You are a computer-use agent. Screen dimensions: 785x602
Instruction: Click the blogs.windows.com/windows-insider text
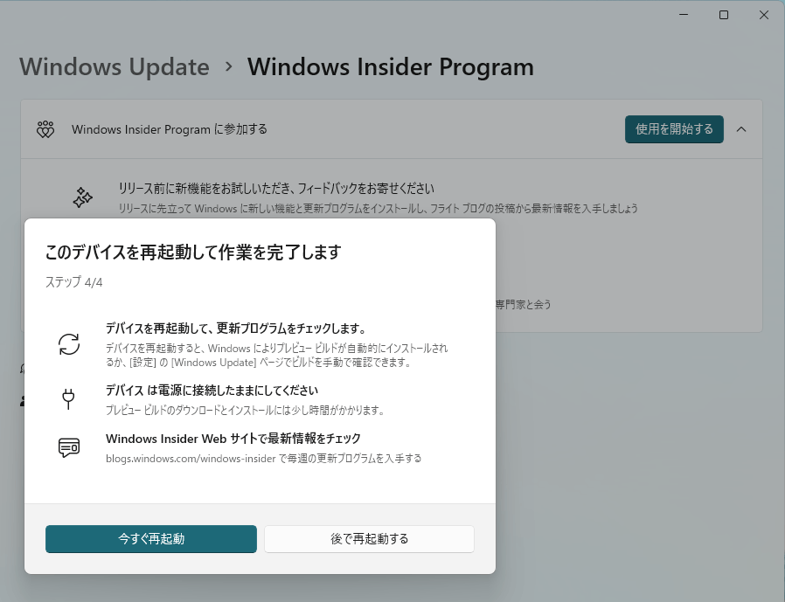191,459
